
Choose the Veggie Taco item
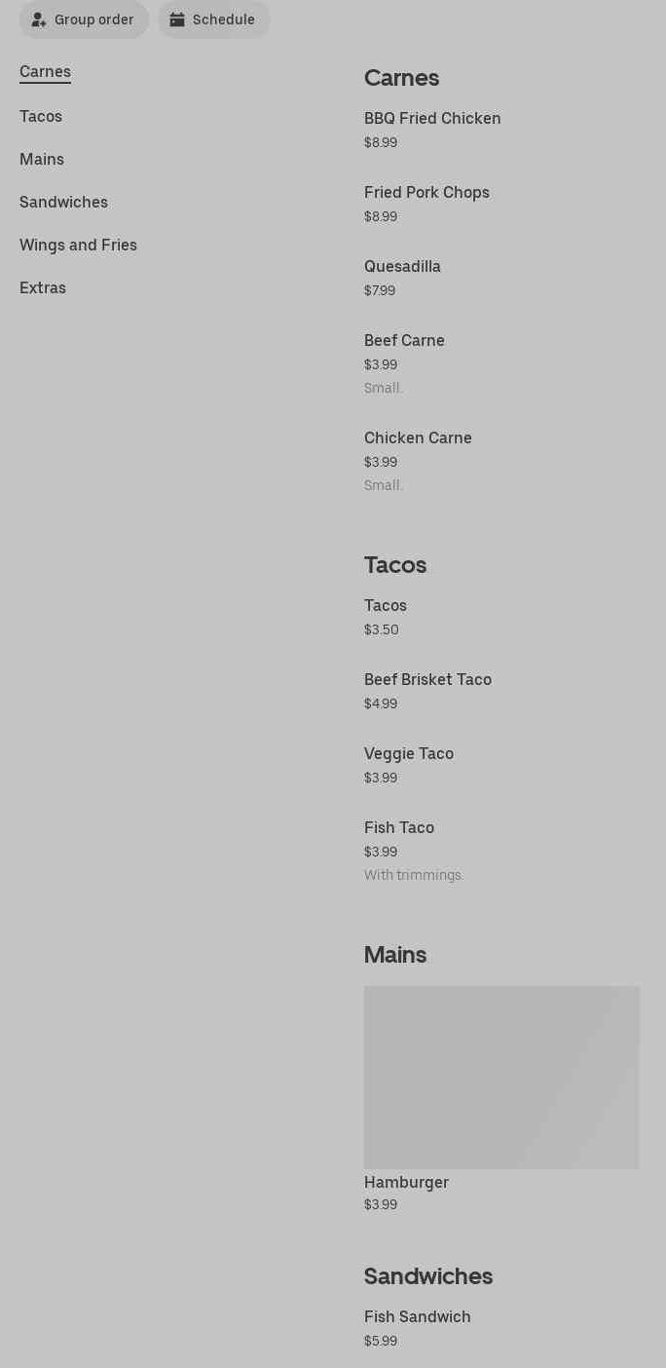pos(409,754)
